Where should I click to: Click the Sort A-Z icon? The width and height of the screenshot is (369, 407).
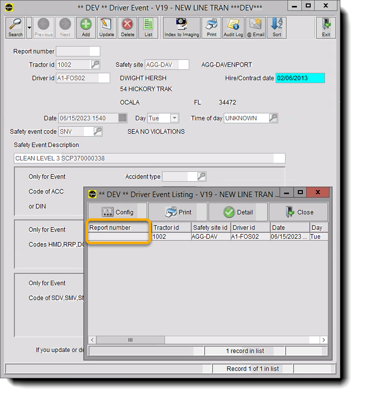276,28
